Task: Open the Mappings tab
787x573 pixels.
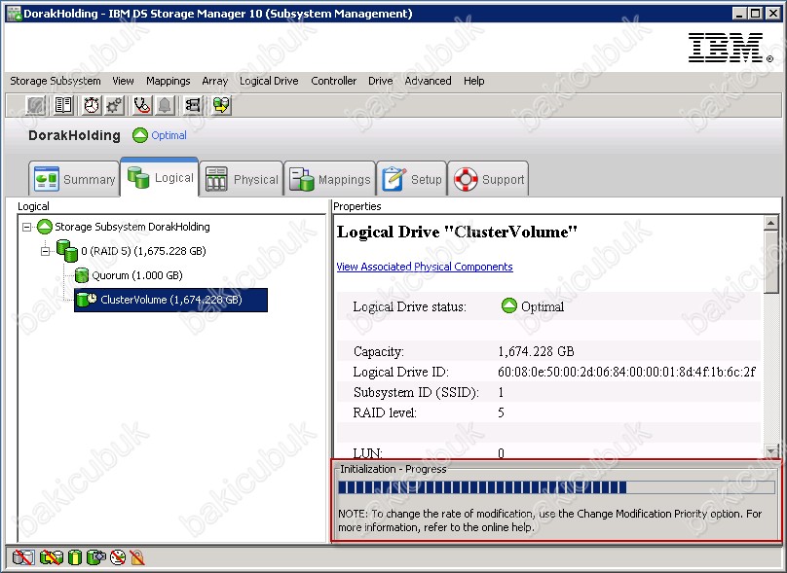Action: coord(330,178)
